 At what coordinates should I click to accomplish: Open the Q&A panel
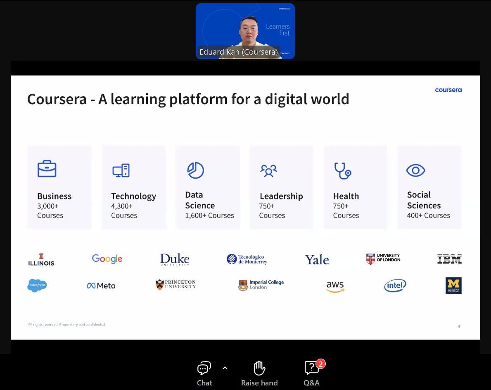(x=311, y=374)
